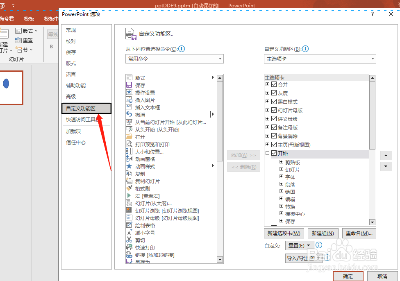Select the 打开 folder icon
The image size is (400, 281).
click(x=129, y=137)
